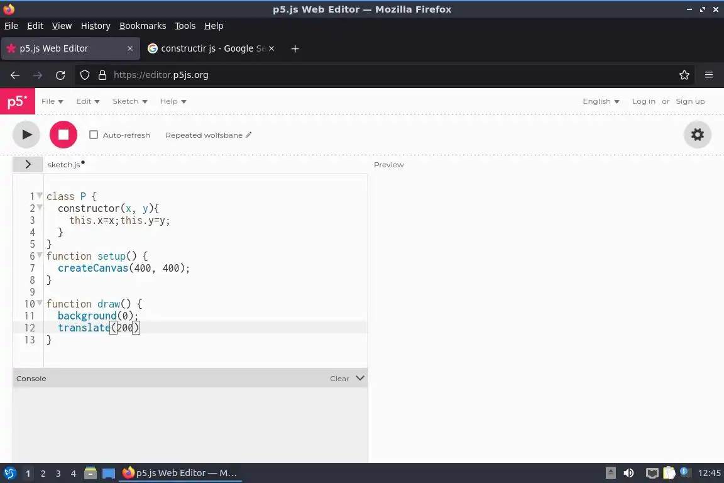
Task: Stop the sketch with the stop button
Action: tap(63, 135)
